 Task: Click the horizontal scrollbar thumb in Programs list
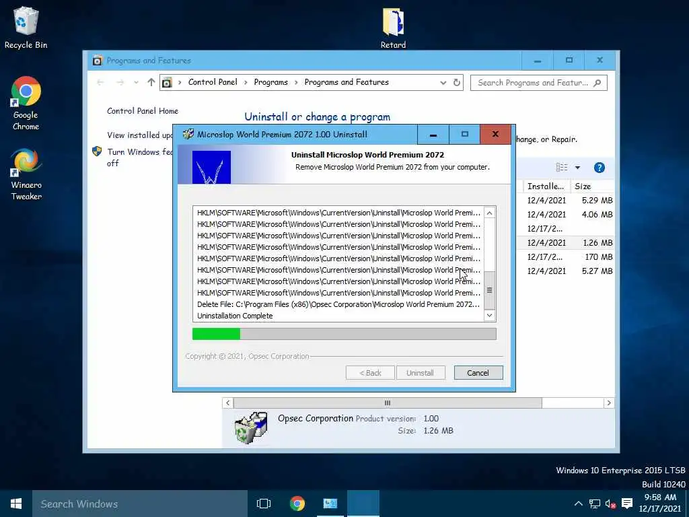point(388,403)
